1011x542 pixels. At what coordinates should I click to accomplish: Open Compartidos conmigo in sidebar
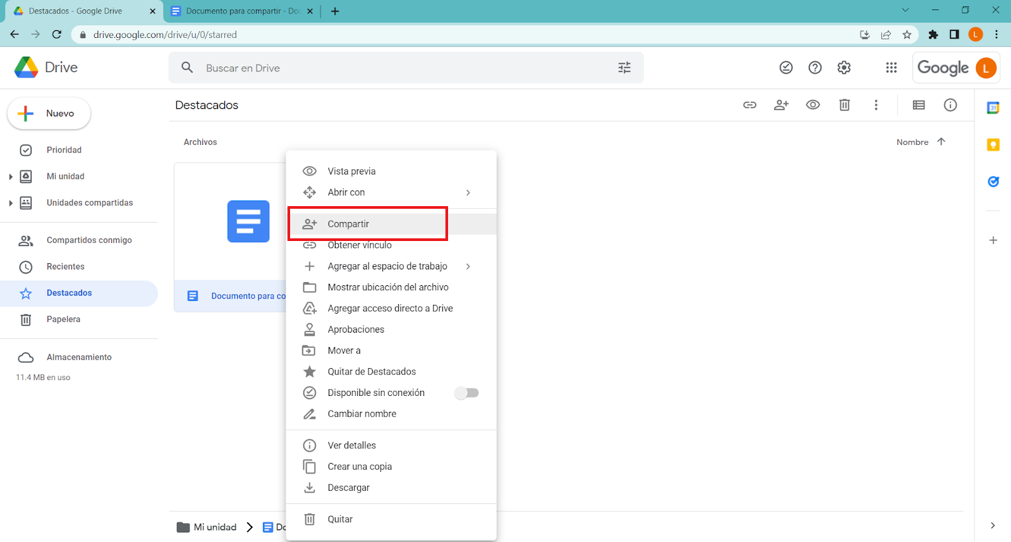click(x=79, y=240)
